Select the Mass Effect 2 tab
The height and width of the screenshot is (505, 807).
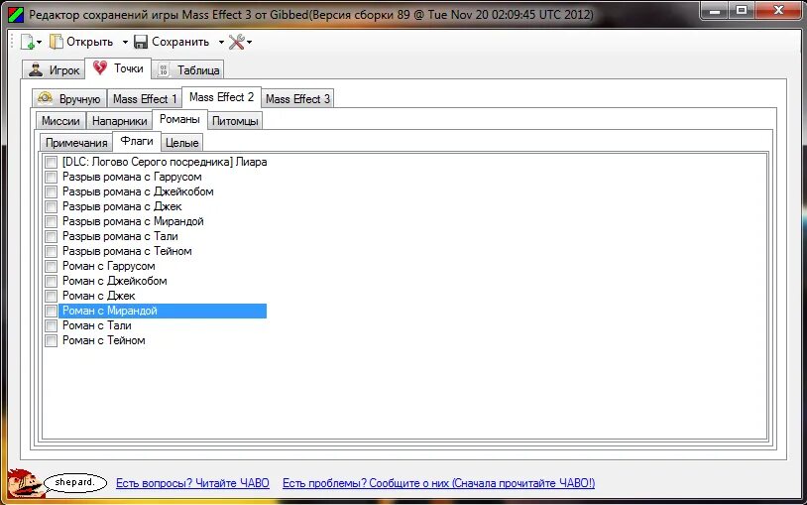click(222, 97)
